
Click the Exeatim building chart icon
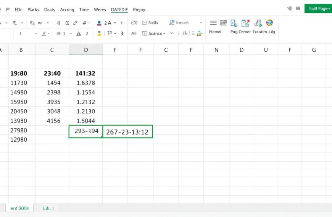tap(258, 23)
